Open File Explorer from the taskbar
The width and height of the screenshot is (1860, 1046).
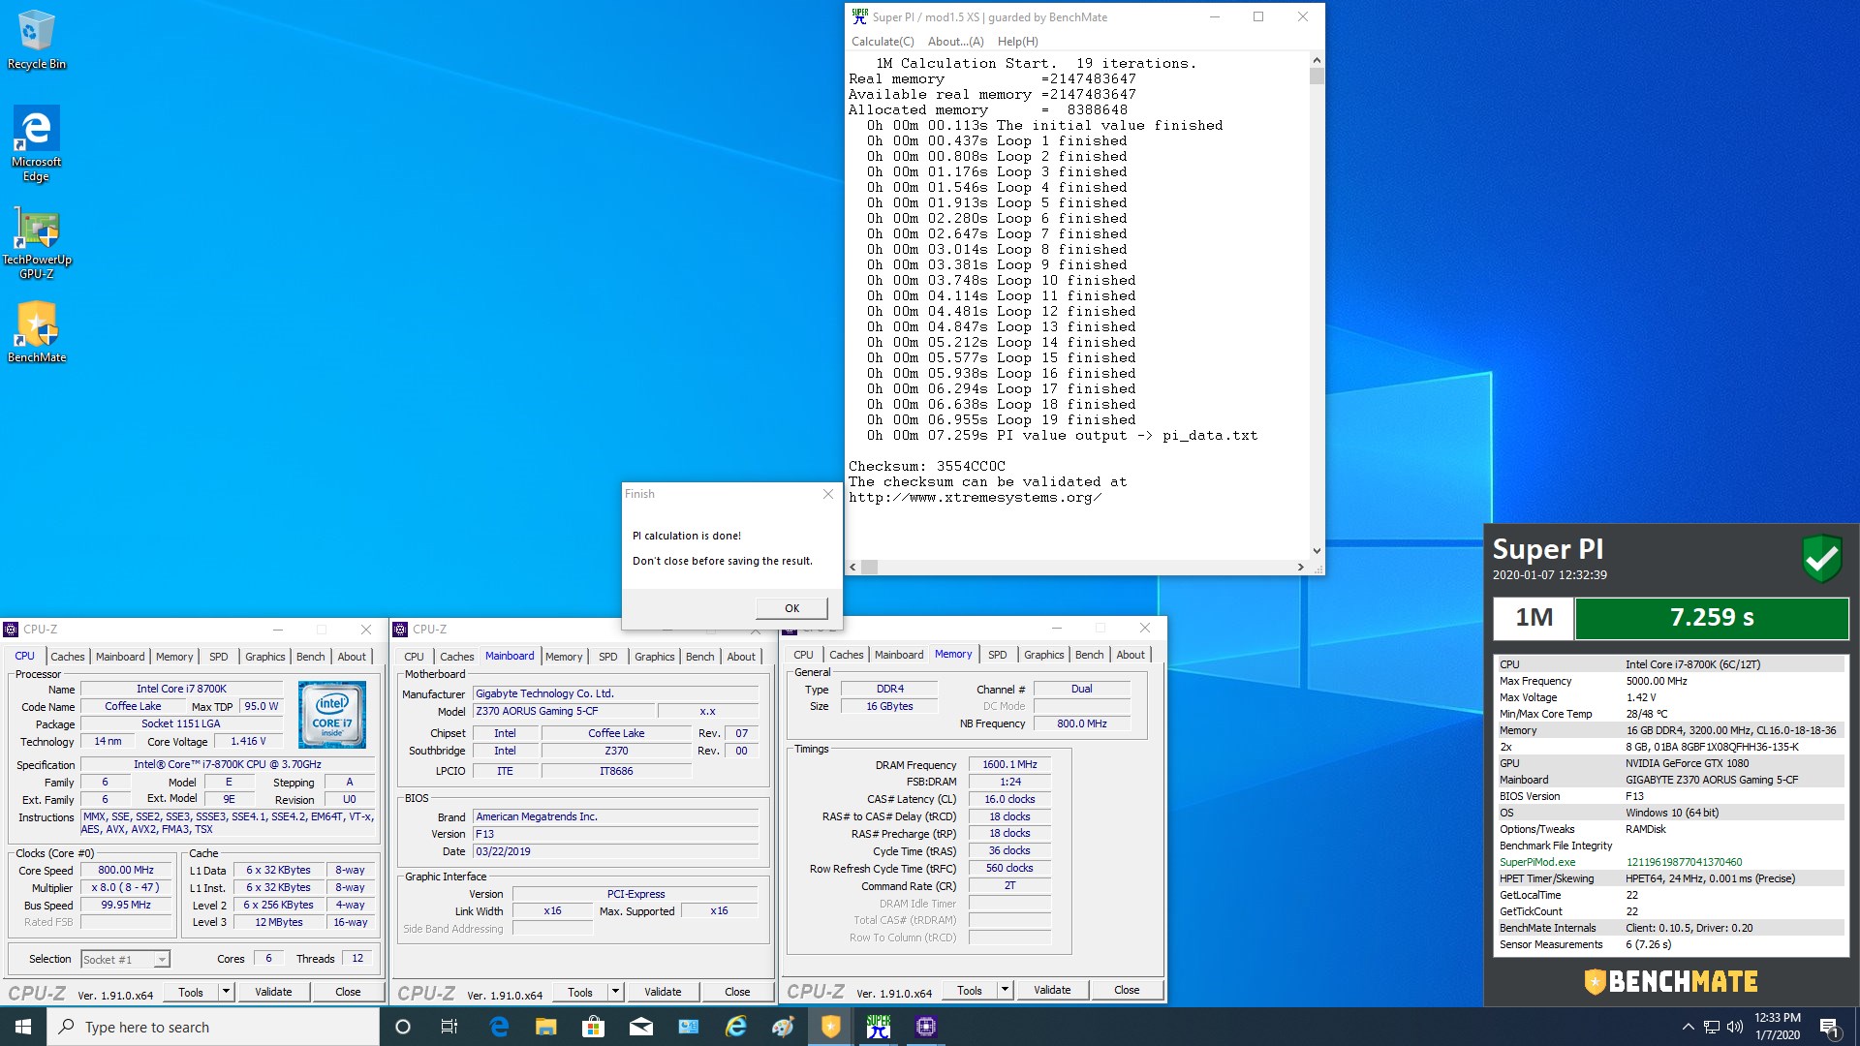pos(546,1027)
